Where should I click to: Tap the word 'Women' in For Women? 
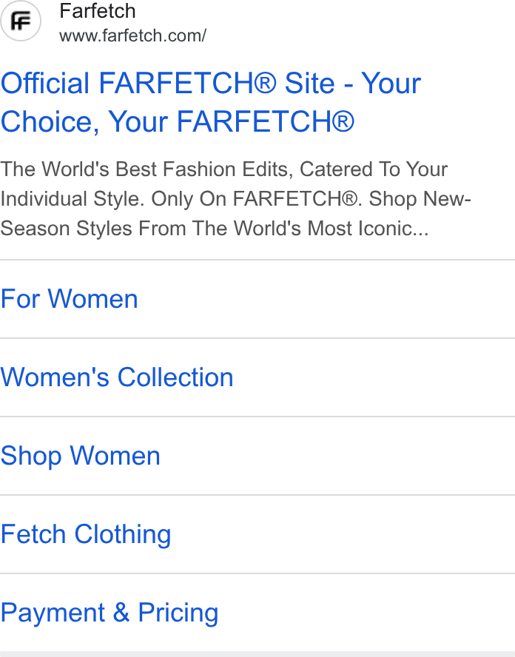coord(92,299)
